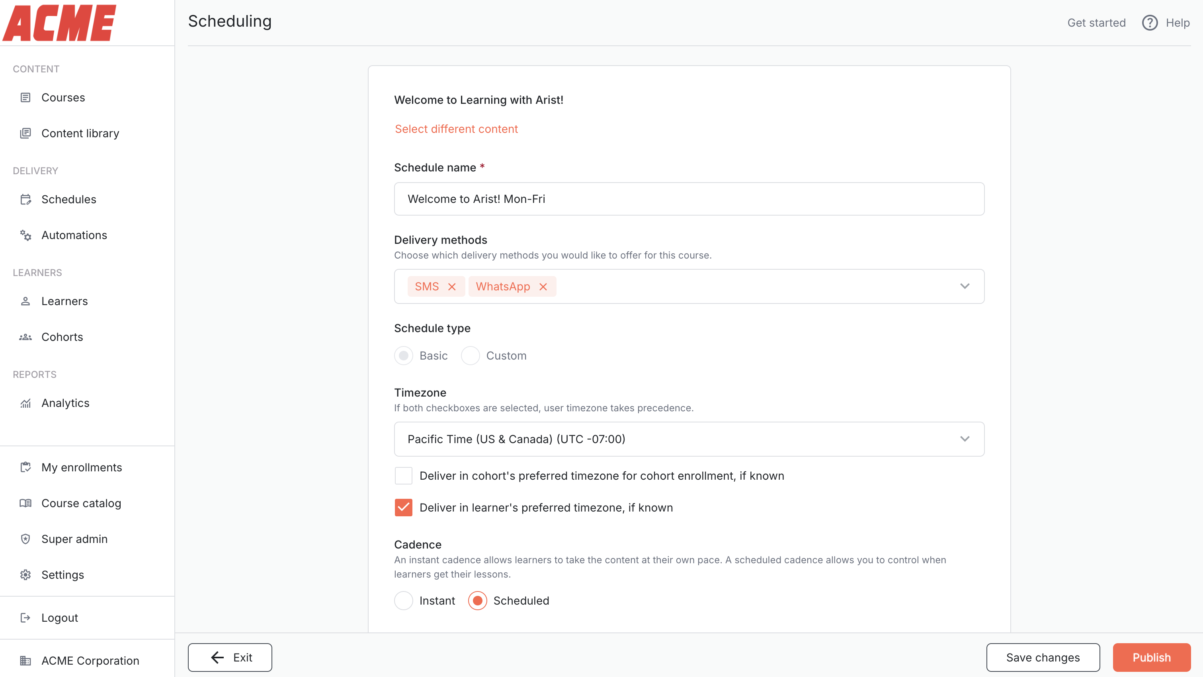1203x677 pixels.
Task: Open Super admin in the sidebar
Action: (74, 539)
